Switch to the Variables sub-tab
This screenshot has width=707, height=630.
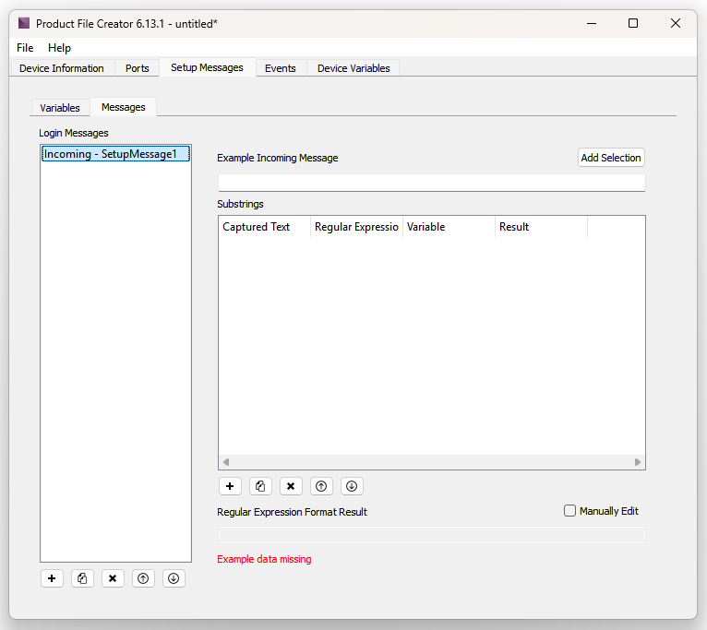[60, 108]
